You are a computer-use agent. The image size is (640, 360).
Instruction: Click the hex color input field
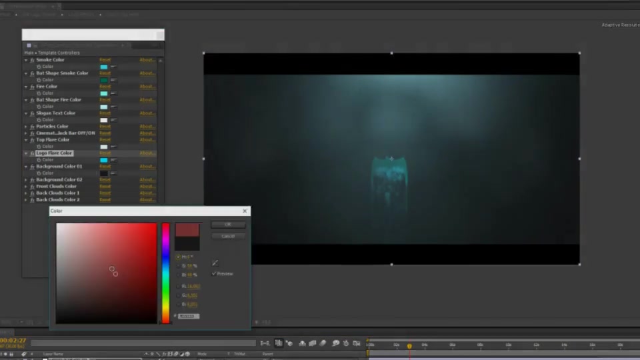(189, 316)
